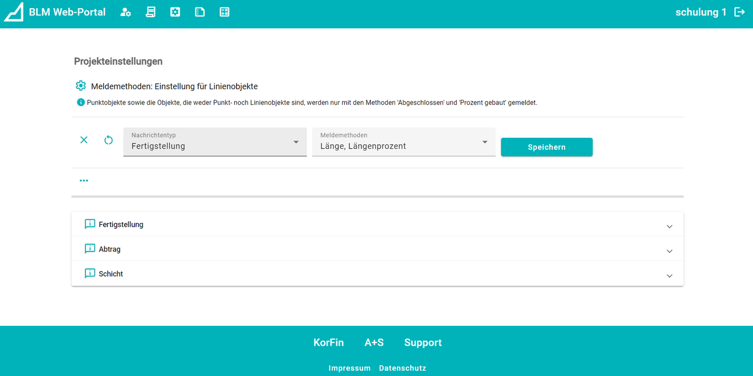Expand the Abtrag panel
Image resolution: width=753 pixels, height=376 pixels.
tap(377, 250)
